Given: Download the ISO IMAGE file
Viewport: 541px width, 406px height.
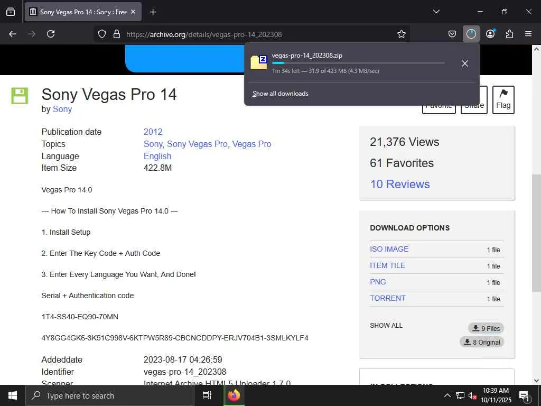Looking at the screenshot, I should pos(389,249).
